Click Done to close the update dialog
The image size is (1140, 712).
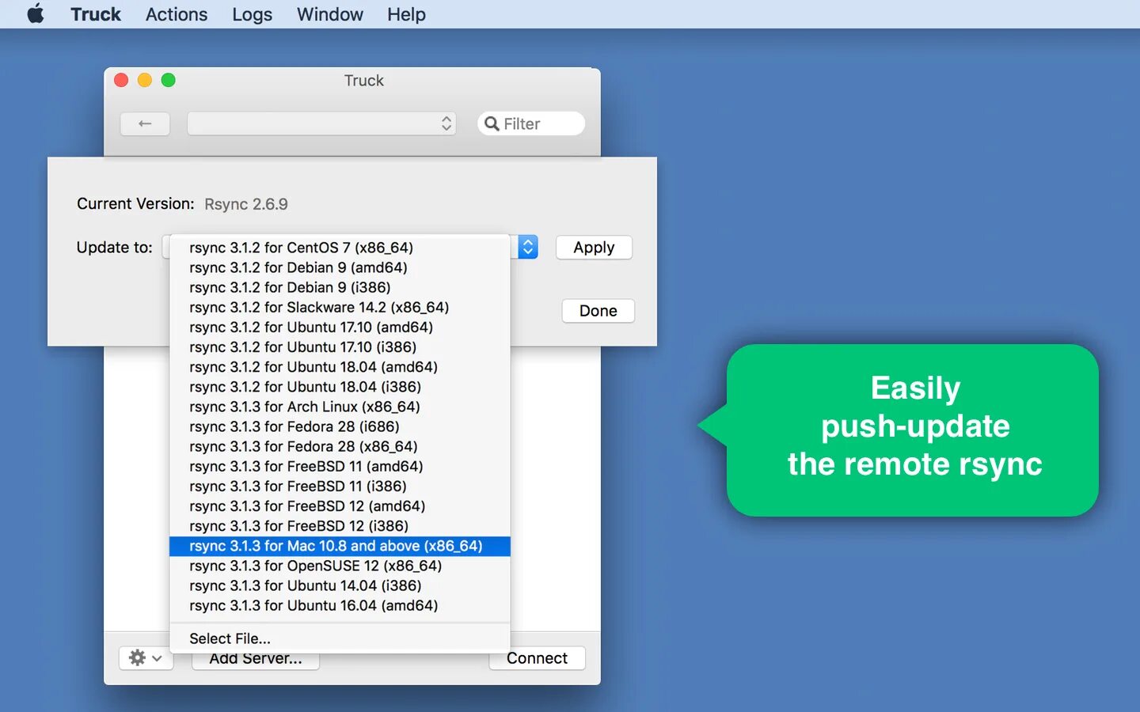[598, 310]
